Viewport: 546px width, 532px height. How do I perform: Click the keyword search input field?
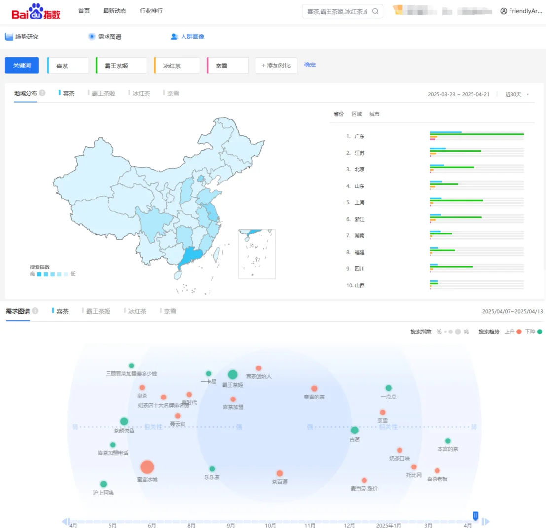coord(337,11)
